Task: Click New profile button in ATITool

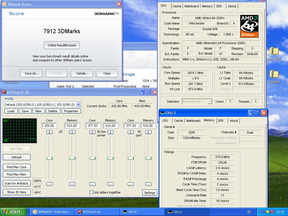Action: [x=38, y=111]
